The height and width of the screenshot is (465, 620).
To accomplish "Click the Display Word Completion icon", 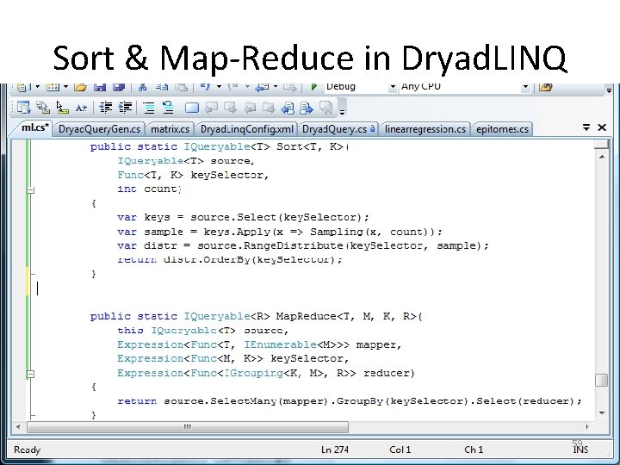I will (x=82, y=108).
